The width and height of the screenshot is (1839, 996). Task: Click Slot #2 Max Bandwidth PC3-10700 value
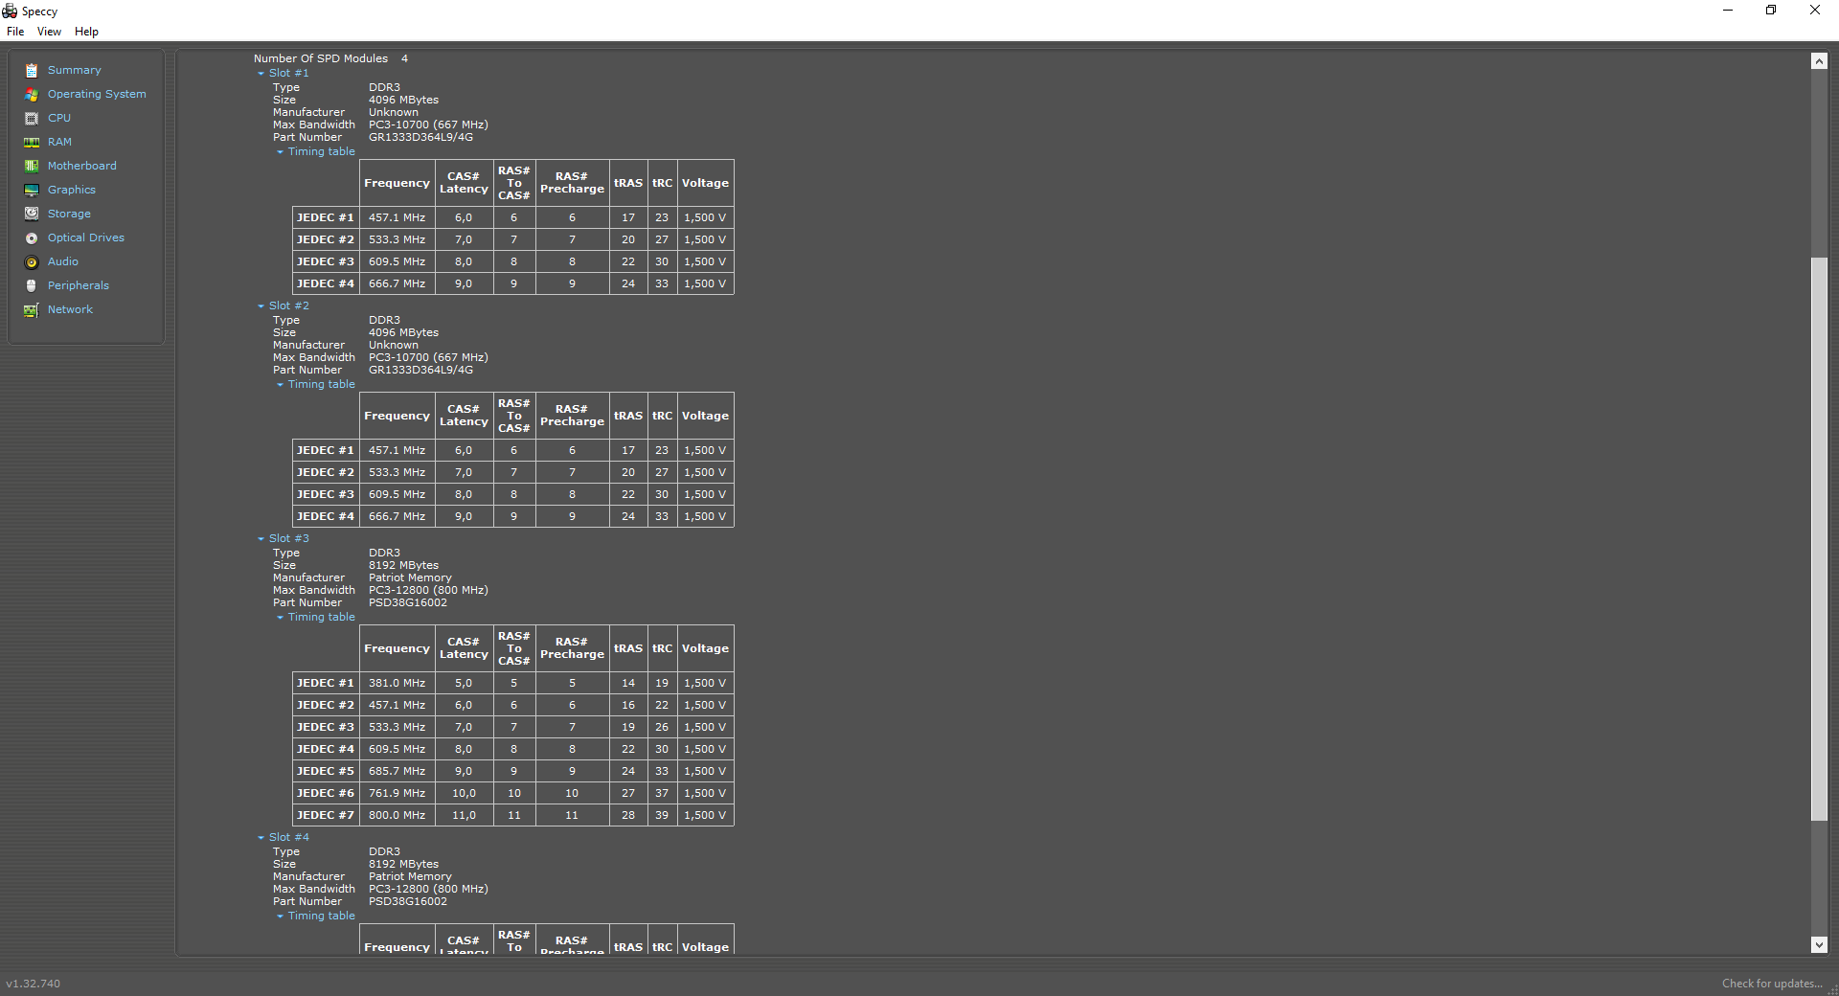pos(428,357)
